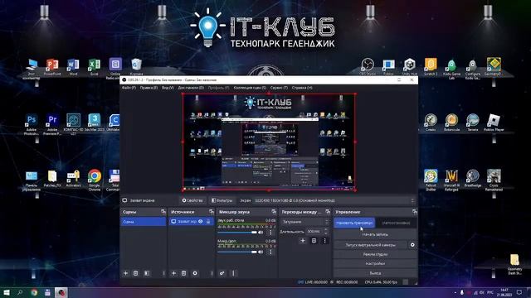Remove selected scene with trash icon

pos(136,273)
